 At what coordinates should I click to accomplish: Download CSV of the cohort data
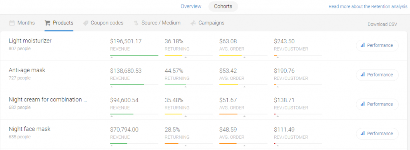point(382,24)
